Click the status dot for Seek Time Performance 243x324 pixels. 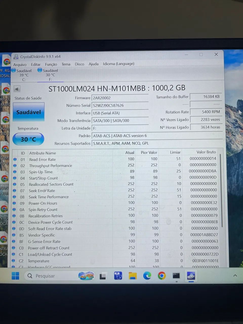pyautogui.click(x=14, y=197)
